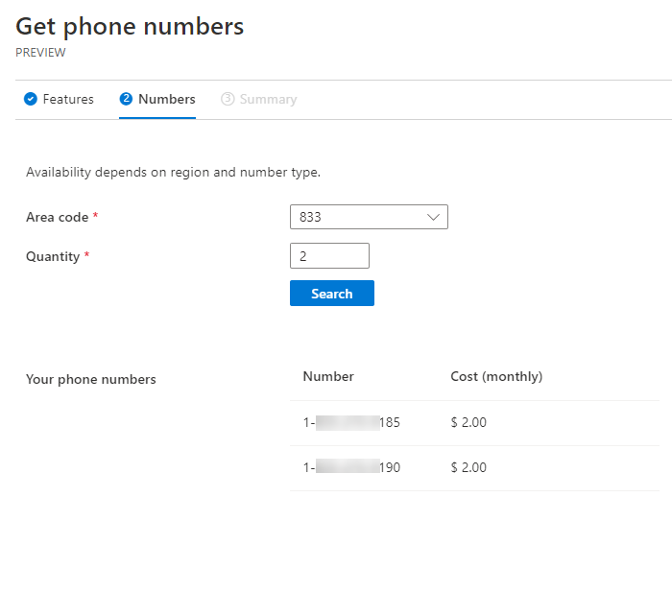Viewport: 672px width, 592px height.
Task: Select the Numbers tab label
Action: point(167,99)
